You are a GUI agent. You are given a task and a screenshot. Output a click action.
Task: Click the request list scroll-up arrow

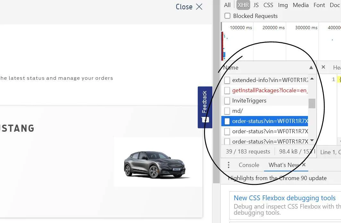click(312, 78)
